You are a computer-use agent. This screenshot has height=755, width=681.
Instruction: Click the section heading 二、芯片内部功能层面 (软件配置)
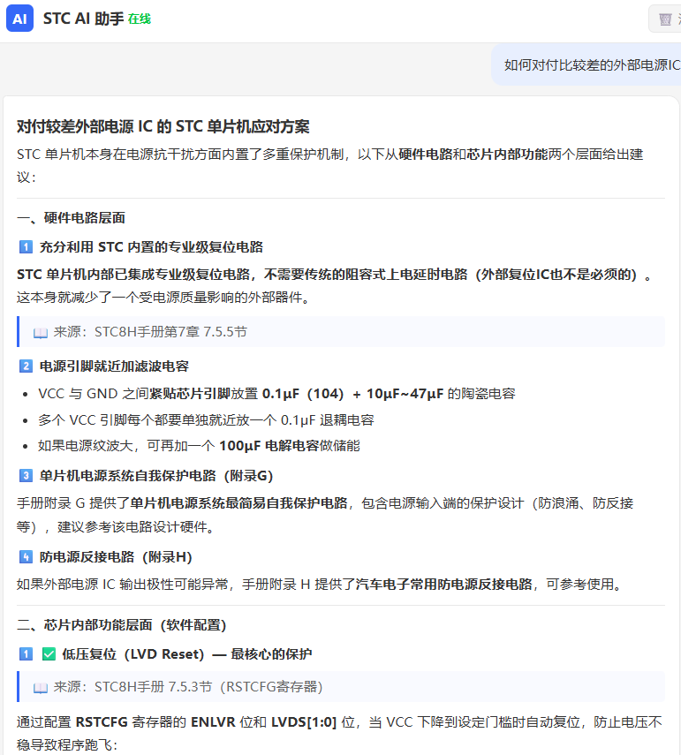tap(121, 625)
